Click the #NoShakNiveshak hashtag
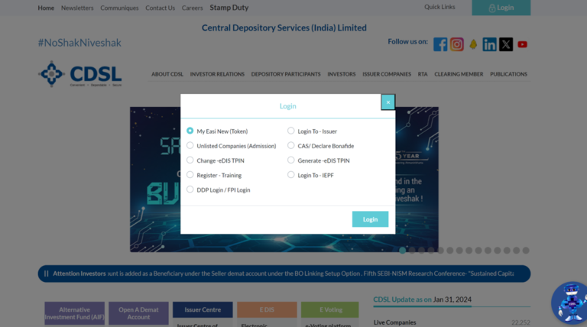Viewport: 587px width, 327px height. point(79,43)
